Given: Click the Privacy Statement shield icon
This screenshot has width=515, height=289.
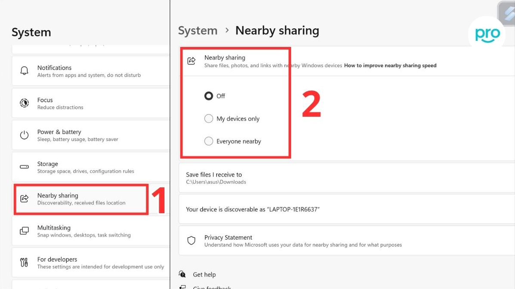Looking at the screenshot, I should (191, 240).
